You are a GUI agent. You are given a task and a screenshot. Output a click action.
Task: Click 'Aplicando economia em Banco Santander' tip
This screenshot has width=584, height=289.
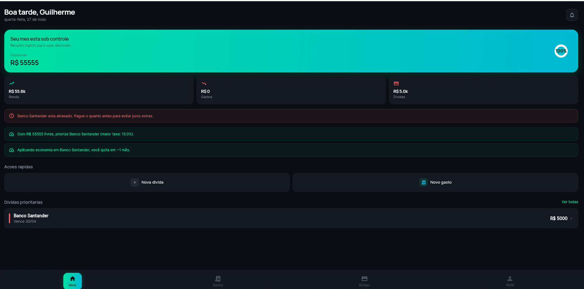pos(74,150)
